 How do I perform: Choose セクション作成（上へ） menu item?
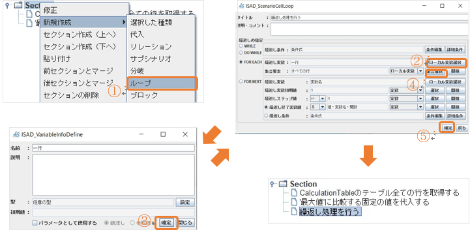pos(83,35)
